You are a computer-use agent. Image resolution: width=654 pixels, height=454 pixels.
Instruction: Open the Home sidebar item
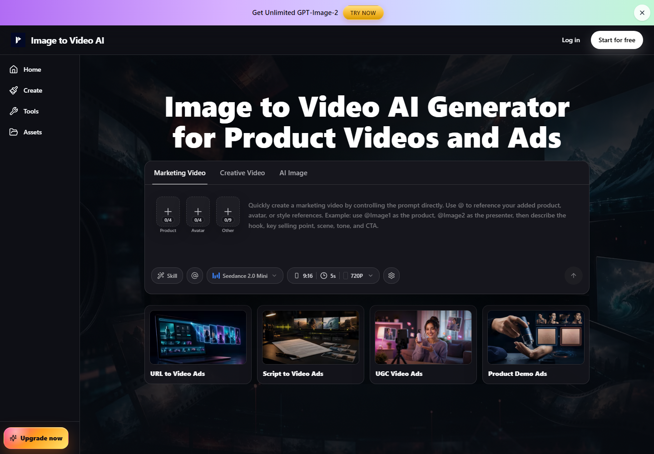(x=40, y=69)
